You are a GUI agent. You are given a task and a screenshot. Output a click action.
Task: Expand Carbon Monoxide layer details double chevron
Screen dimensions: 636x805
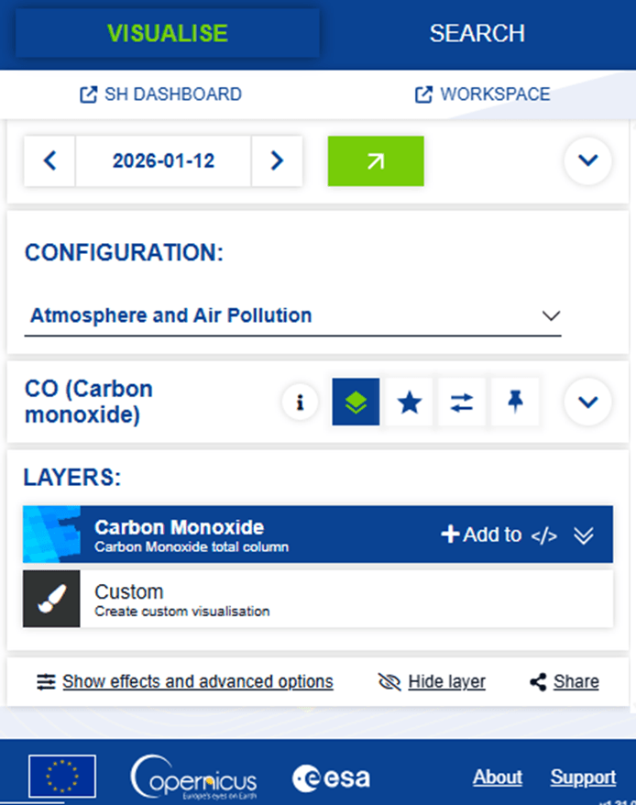coord(584,535)
